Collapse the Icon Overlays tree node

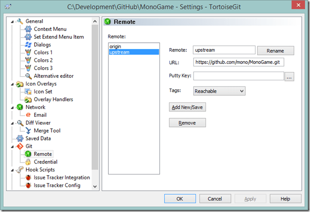12,84
